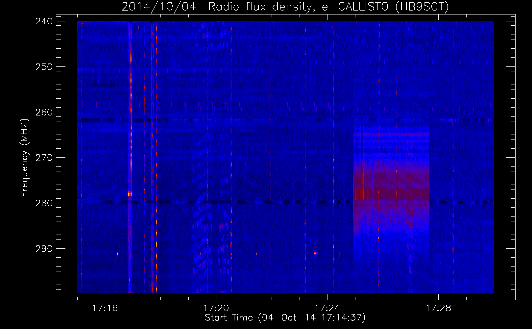Screen dimensions: 532x329
Task: Click the bright orange spot near 291 MHz
Action: [x=315, y=253]
